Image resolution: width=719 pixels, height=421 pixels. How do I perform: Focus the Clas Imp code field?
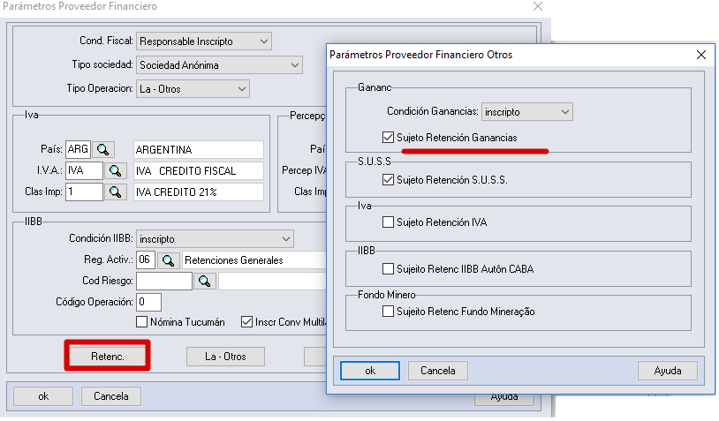click(85, 192)
